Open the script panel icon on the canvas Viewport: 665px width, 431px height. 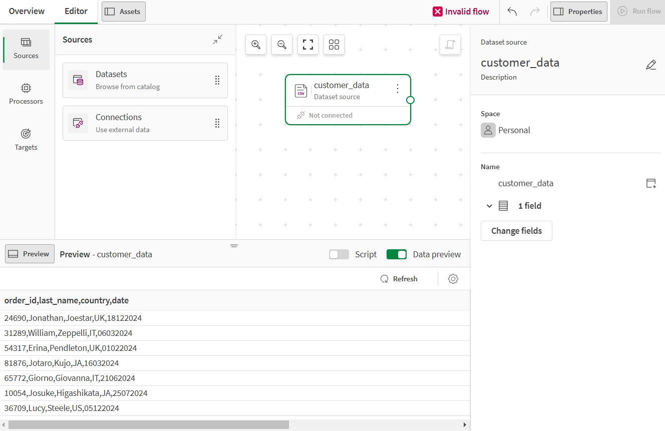tap(450, 45)
